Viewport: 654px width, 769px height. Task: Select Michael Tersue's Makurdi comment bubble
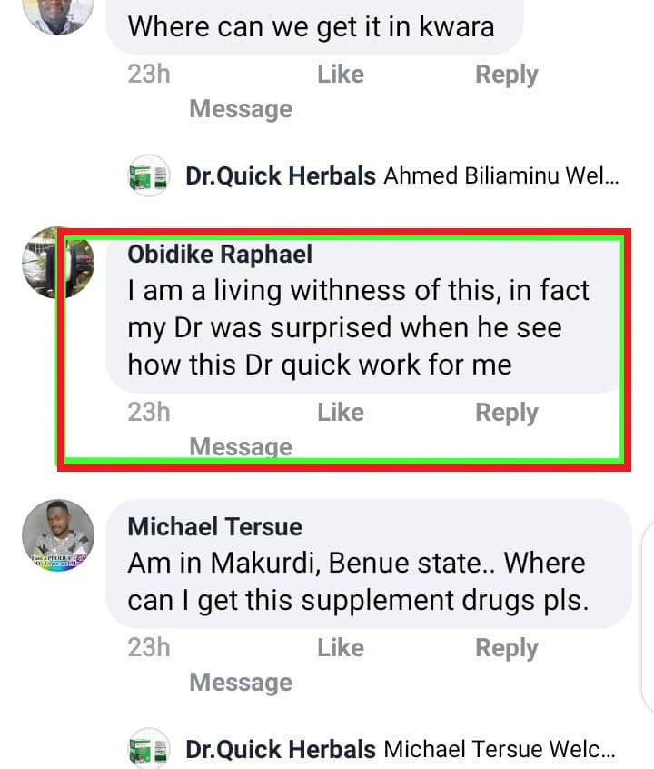tap(369, 564)
